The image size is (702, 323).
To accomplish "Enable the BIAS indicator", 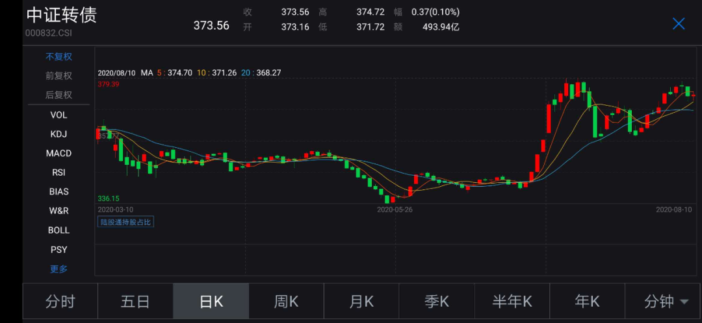I will point(58,192).
